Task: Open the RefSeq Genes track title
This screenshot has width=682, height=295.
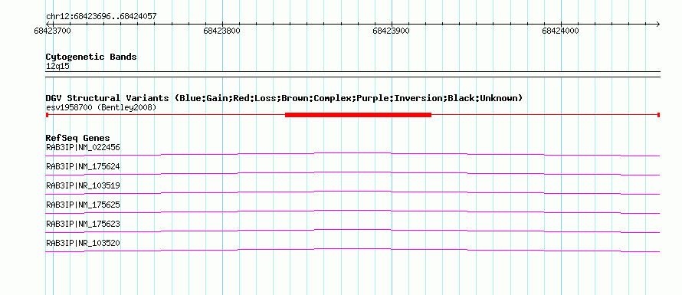Action: point(78,139)
